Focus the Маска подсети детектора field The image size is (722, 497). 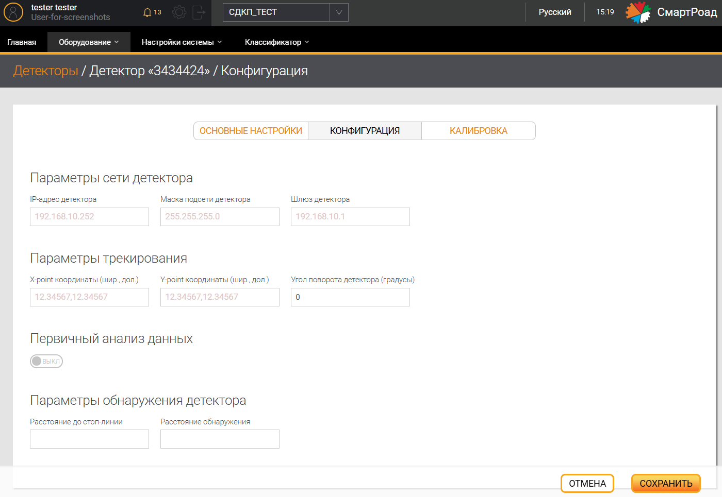click(x=220, y=217)
